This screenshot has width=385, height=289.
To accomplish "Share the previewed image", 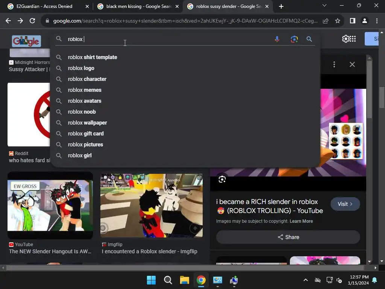I will 288,237.
